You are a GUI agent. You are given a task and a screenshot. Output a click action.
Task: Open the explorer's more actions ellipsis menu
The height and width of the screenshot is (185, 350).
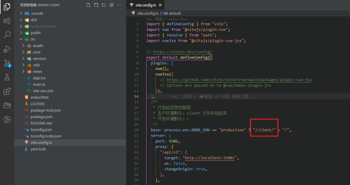119,5
